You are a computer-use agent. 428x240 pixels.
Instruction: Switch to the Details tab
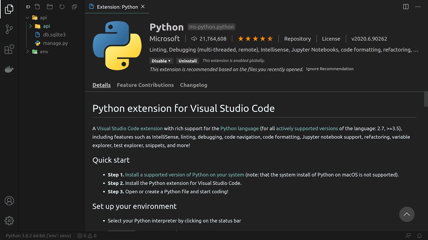(x=102, y=85)
